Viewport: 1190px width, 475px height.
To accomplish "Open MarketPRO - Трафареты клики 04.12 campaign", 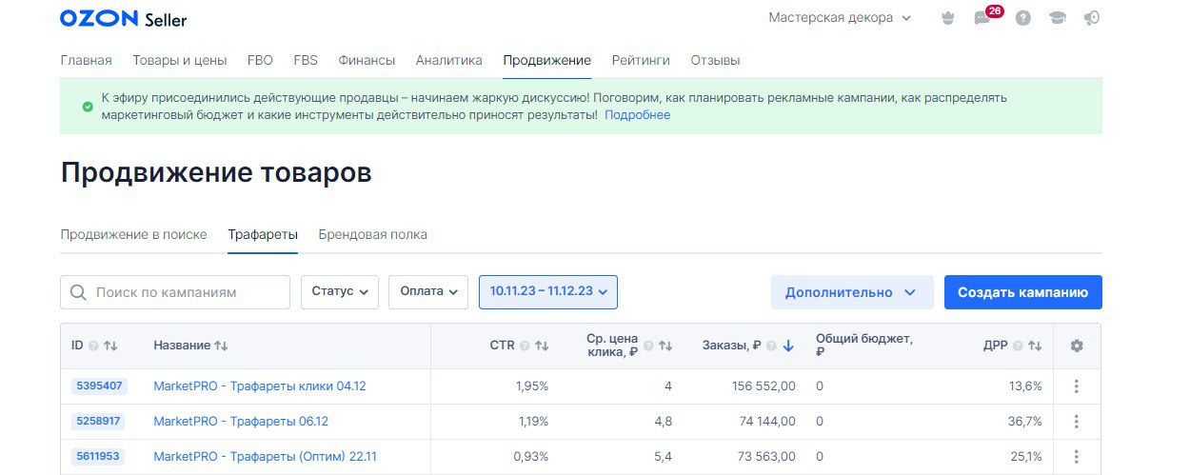I will click(x=260, y=386).
